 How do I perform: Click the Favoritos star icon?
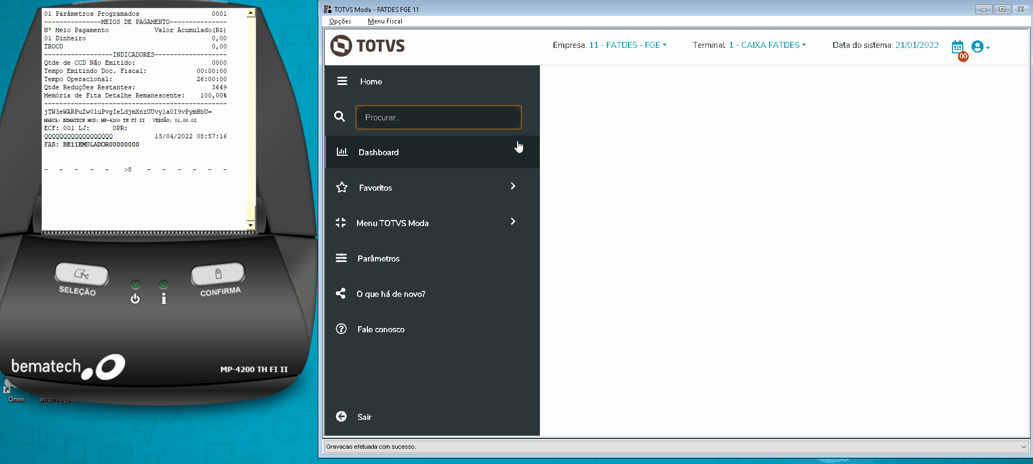(x=342, y=187)
